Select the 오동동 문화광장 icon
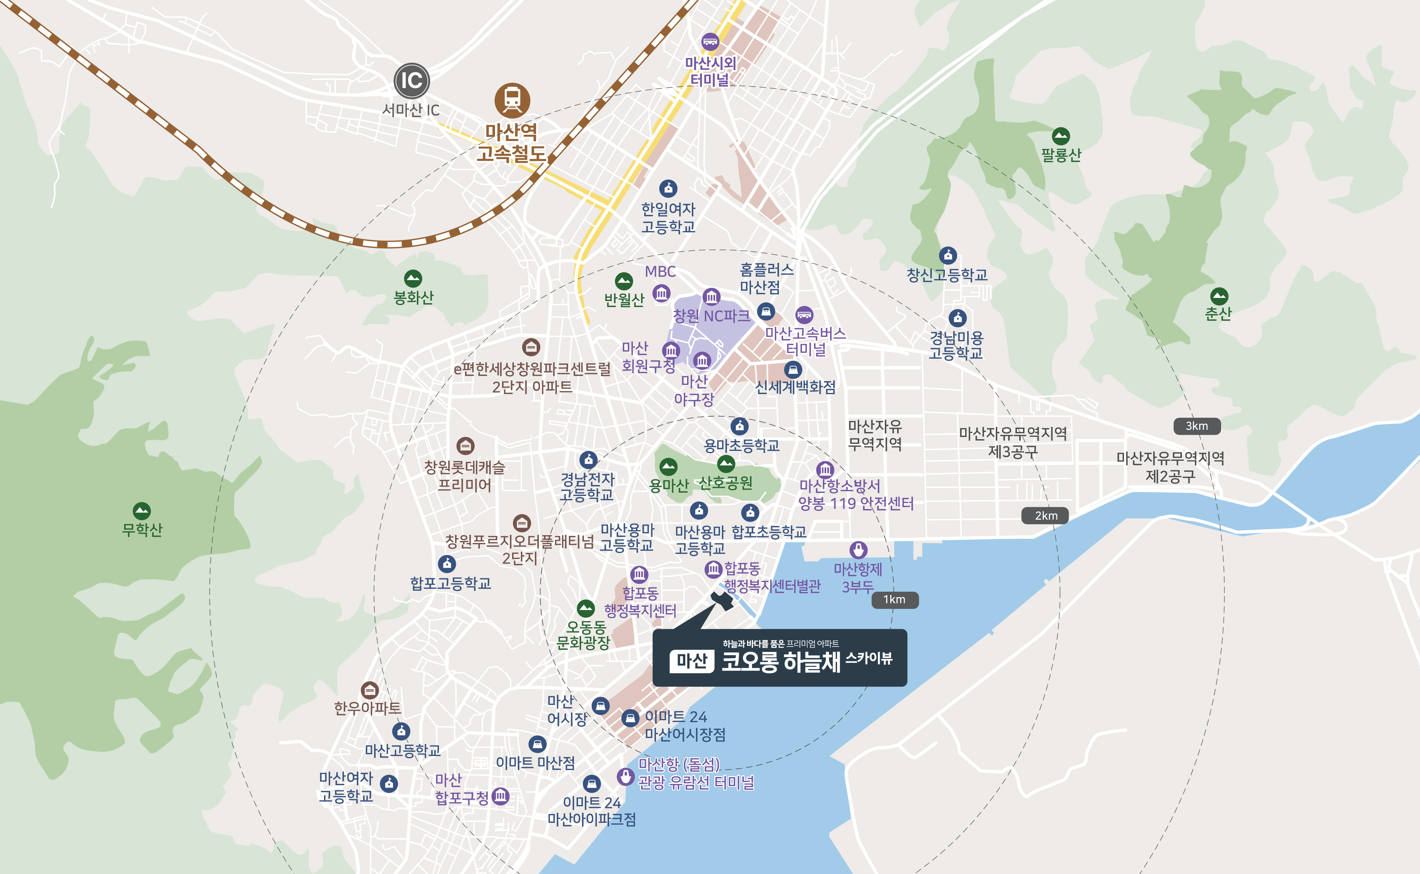The image size is (1420, 874). pyautogui.click(x=586, y=608)
